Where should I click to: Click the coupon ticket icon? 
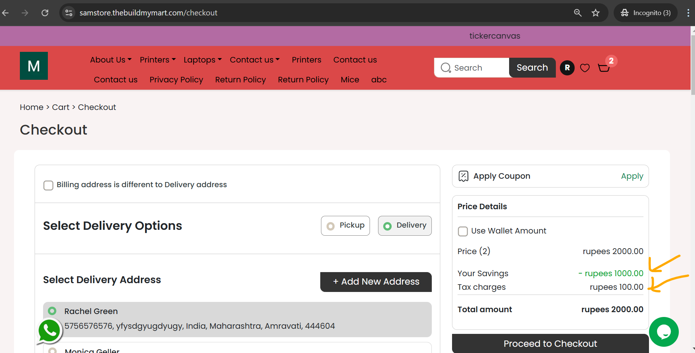(463, 176)
